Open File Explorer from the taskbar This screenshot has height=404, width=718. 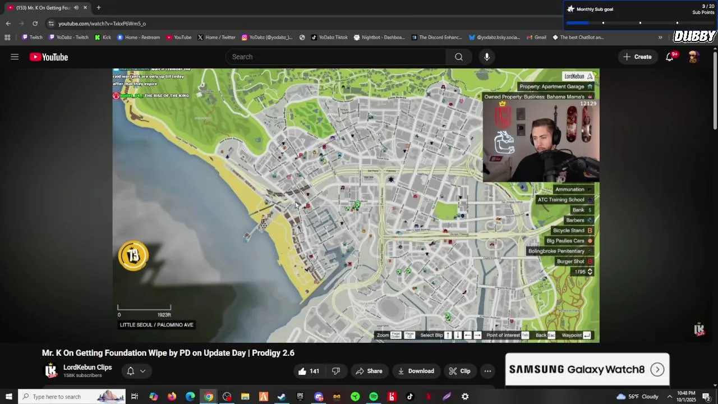click(x=245, y=397)
